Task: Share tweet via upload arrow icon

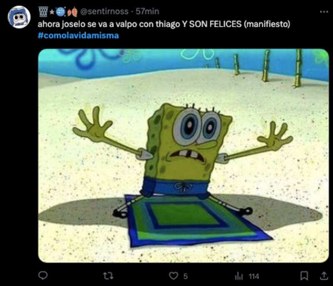Action: tap(324, 276)
